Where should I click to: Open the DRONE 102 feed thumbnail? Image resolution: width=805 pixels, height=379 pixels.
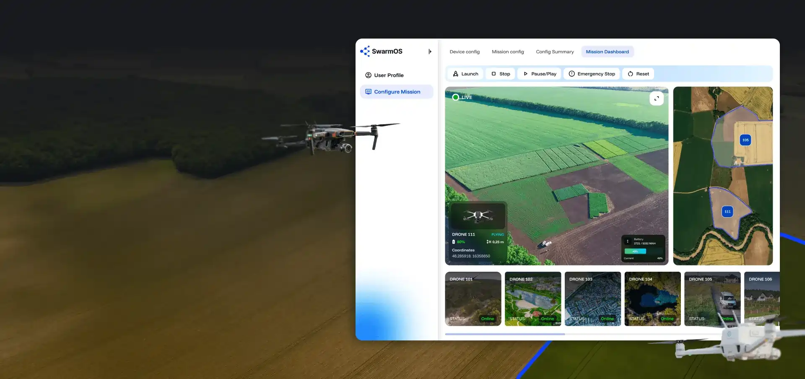point(533,299)
